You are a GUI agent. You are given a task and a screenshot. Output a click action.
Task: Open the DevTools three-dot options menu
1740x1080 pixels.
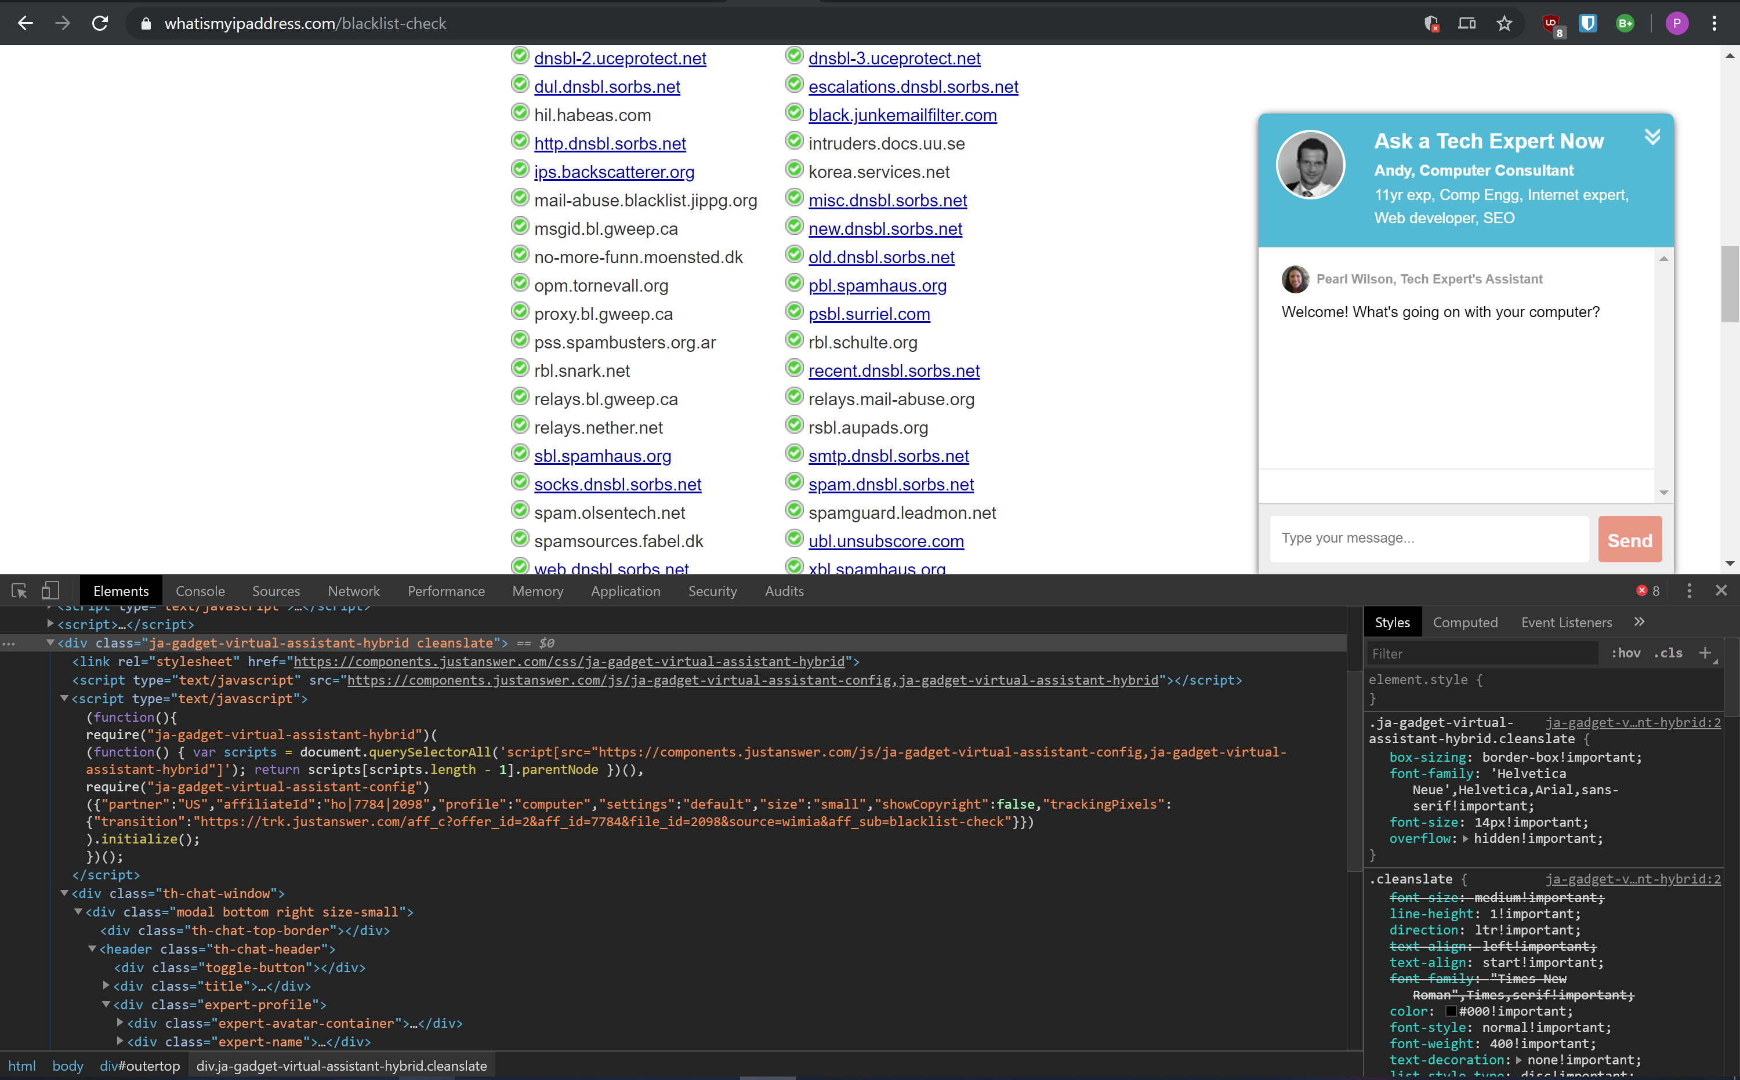coord(1688,591)
